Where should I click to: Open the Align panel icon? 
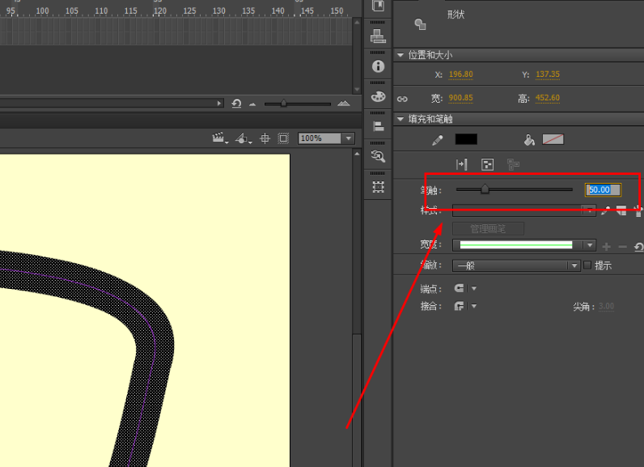coord(378,126)
